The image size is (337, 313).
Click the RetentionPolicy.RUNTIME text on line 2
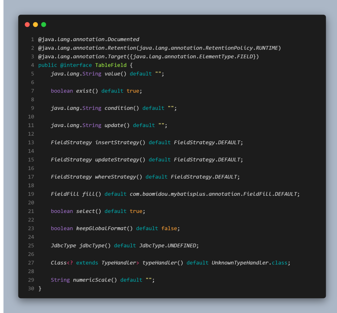click(242, 48)
